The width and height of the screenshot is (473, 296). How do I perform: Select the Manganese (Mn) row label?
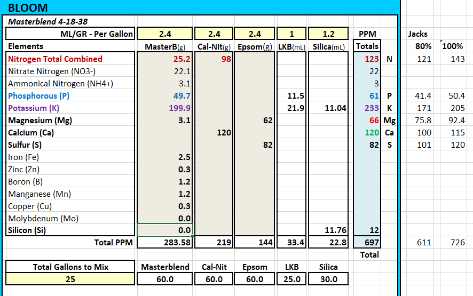(x=39, y=194)
